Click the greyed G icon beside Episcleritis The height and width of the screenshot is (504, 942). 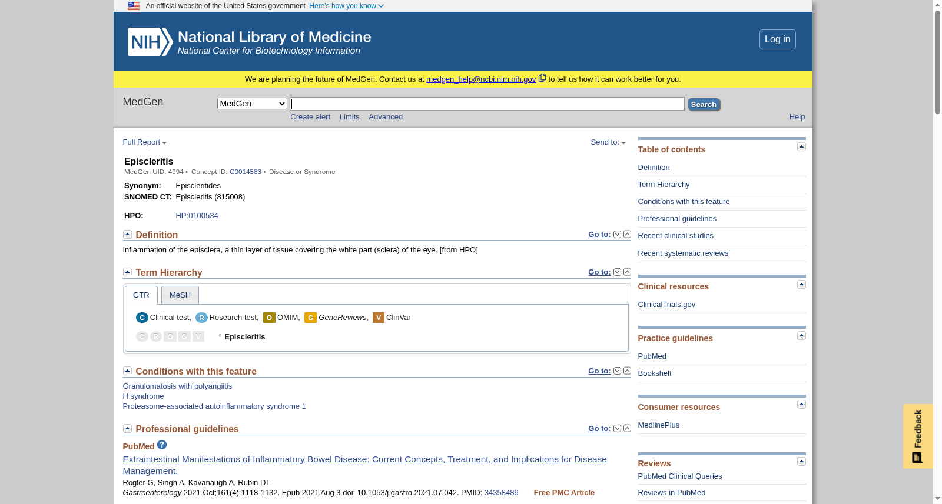click(184, 336)
